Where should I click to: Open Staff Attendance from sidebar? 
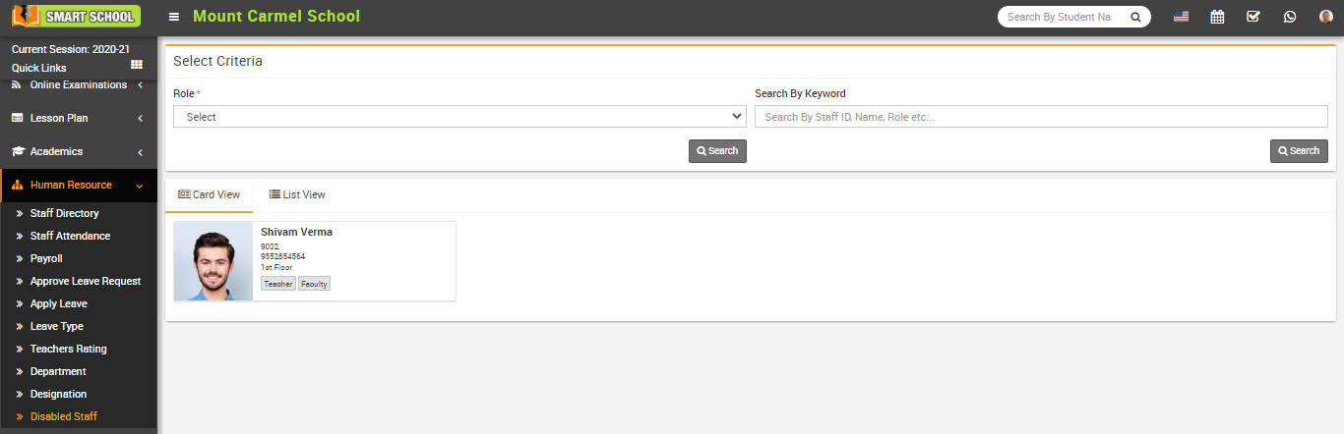(70, 236)
